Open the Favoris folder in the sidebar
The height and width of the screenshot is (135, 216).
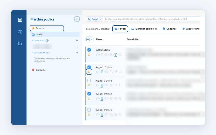coord(47,28)
